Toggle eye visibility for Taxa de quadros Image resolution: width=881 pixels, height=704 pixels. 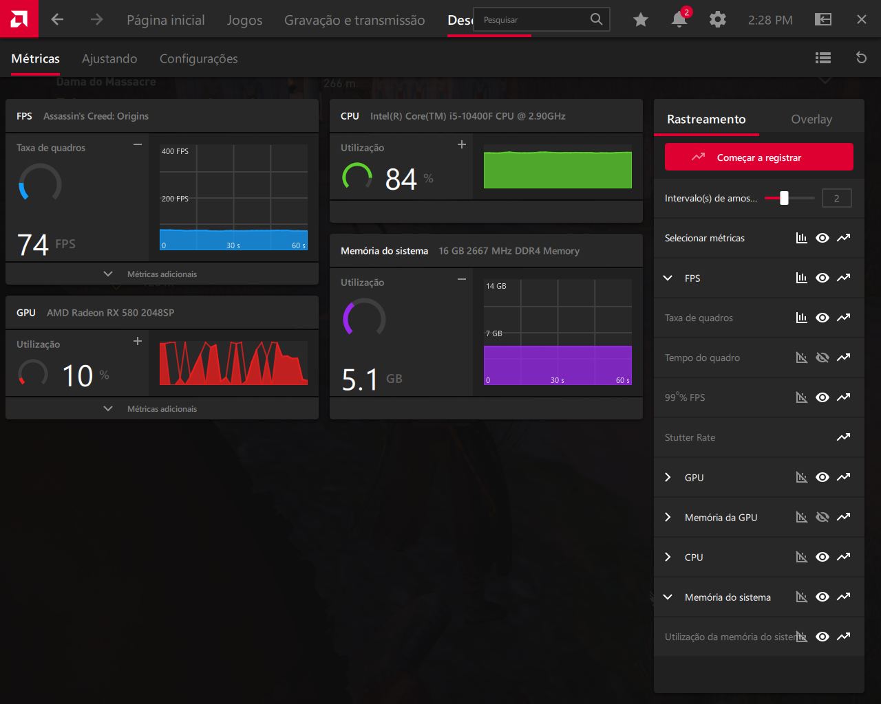tap(822, 318)
